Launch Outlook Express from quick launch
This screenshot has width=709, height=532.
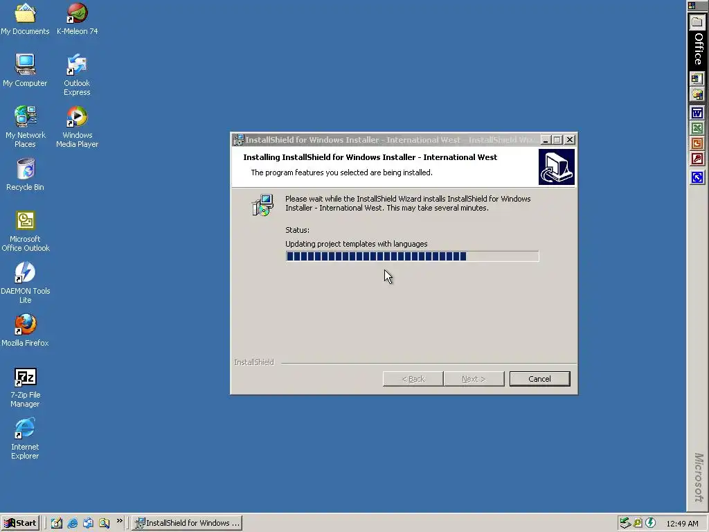[x=88, y=523]
